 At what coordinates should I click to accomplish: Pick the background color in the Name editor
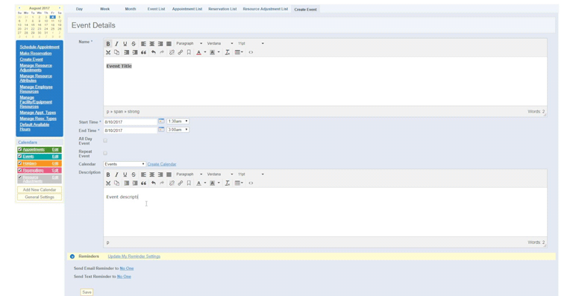(x=213, y=52)
